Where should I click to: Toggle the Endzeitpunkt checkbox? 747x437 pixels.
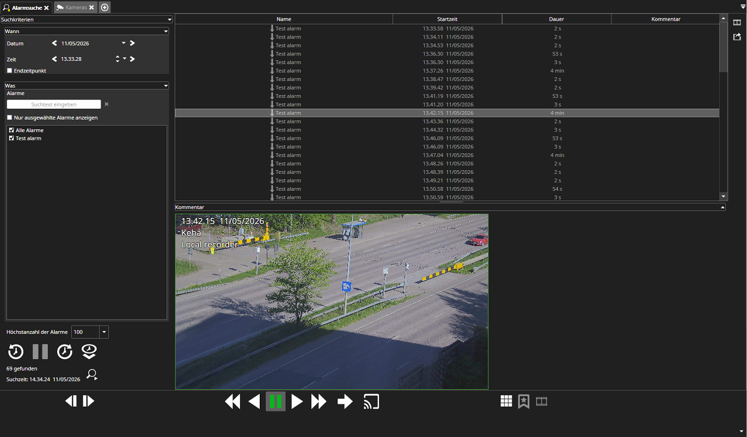[x=9, y=71]
